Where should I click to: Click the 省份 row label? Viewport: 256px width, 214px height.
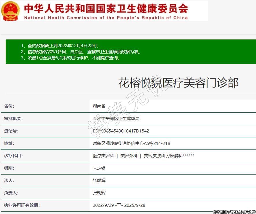click(x=9, y=106)
